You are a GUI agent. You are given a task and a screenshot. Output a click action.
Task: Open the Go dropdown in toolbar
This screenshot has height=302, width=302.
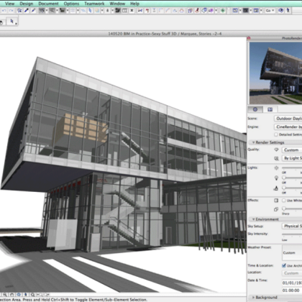(x=270, y=11)
